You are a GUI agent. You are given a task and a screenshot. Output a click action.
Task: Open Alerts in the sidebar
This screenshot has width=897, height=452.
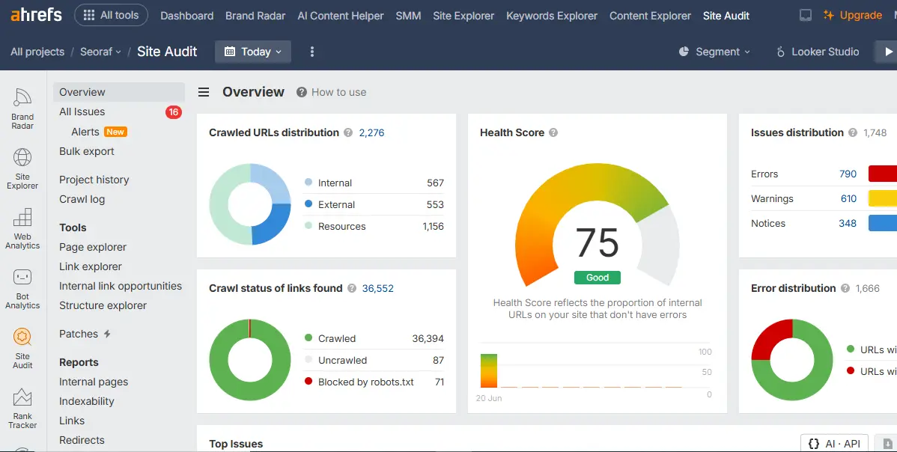pyautogui.click(x=85, y=132)
